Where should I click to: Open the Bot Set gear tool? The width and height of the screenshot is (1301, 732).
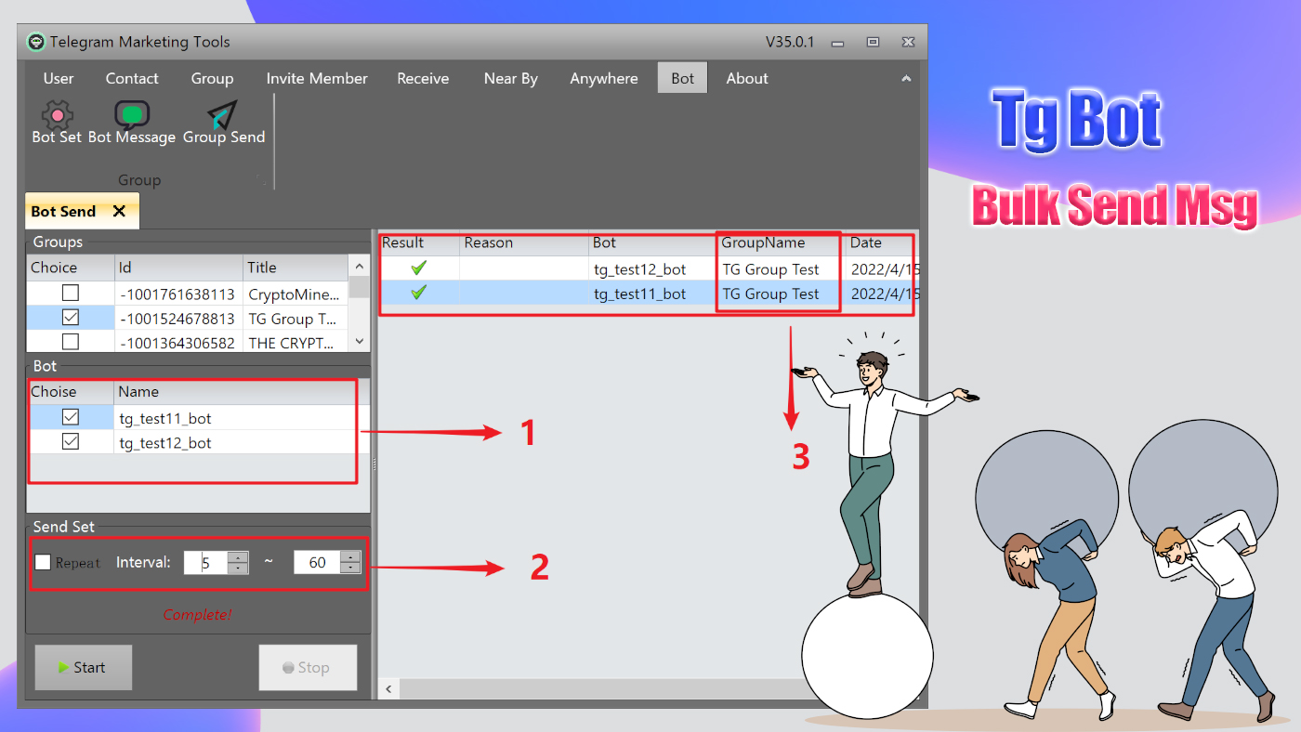pos(57,124)
